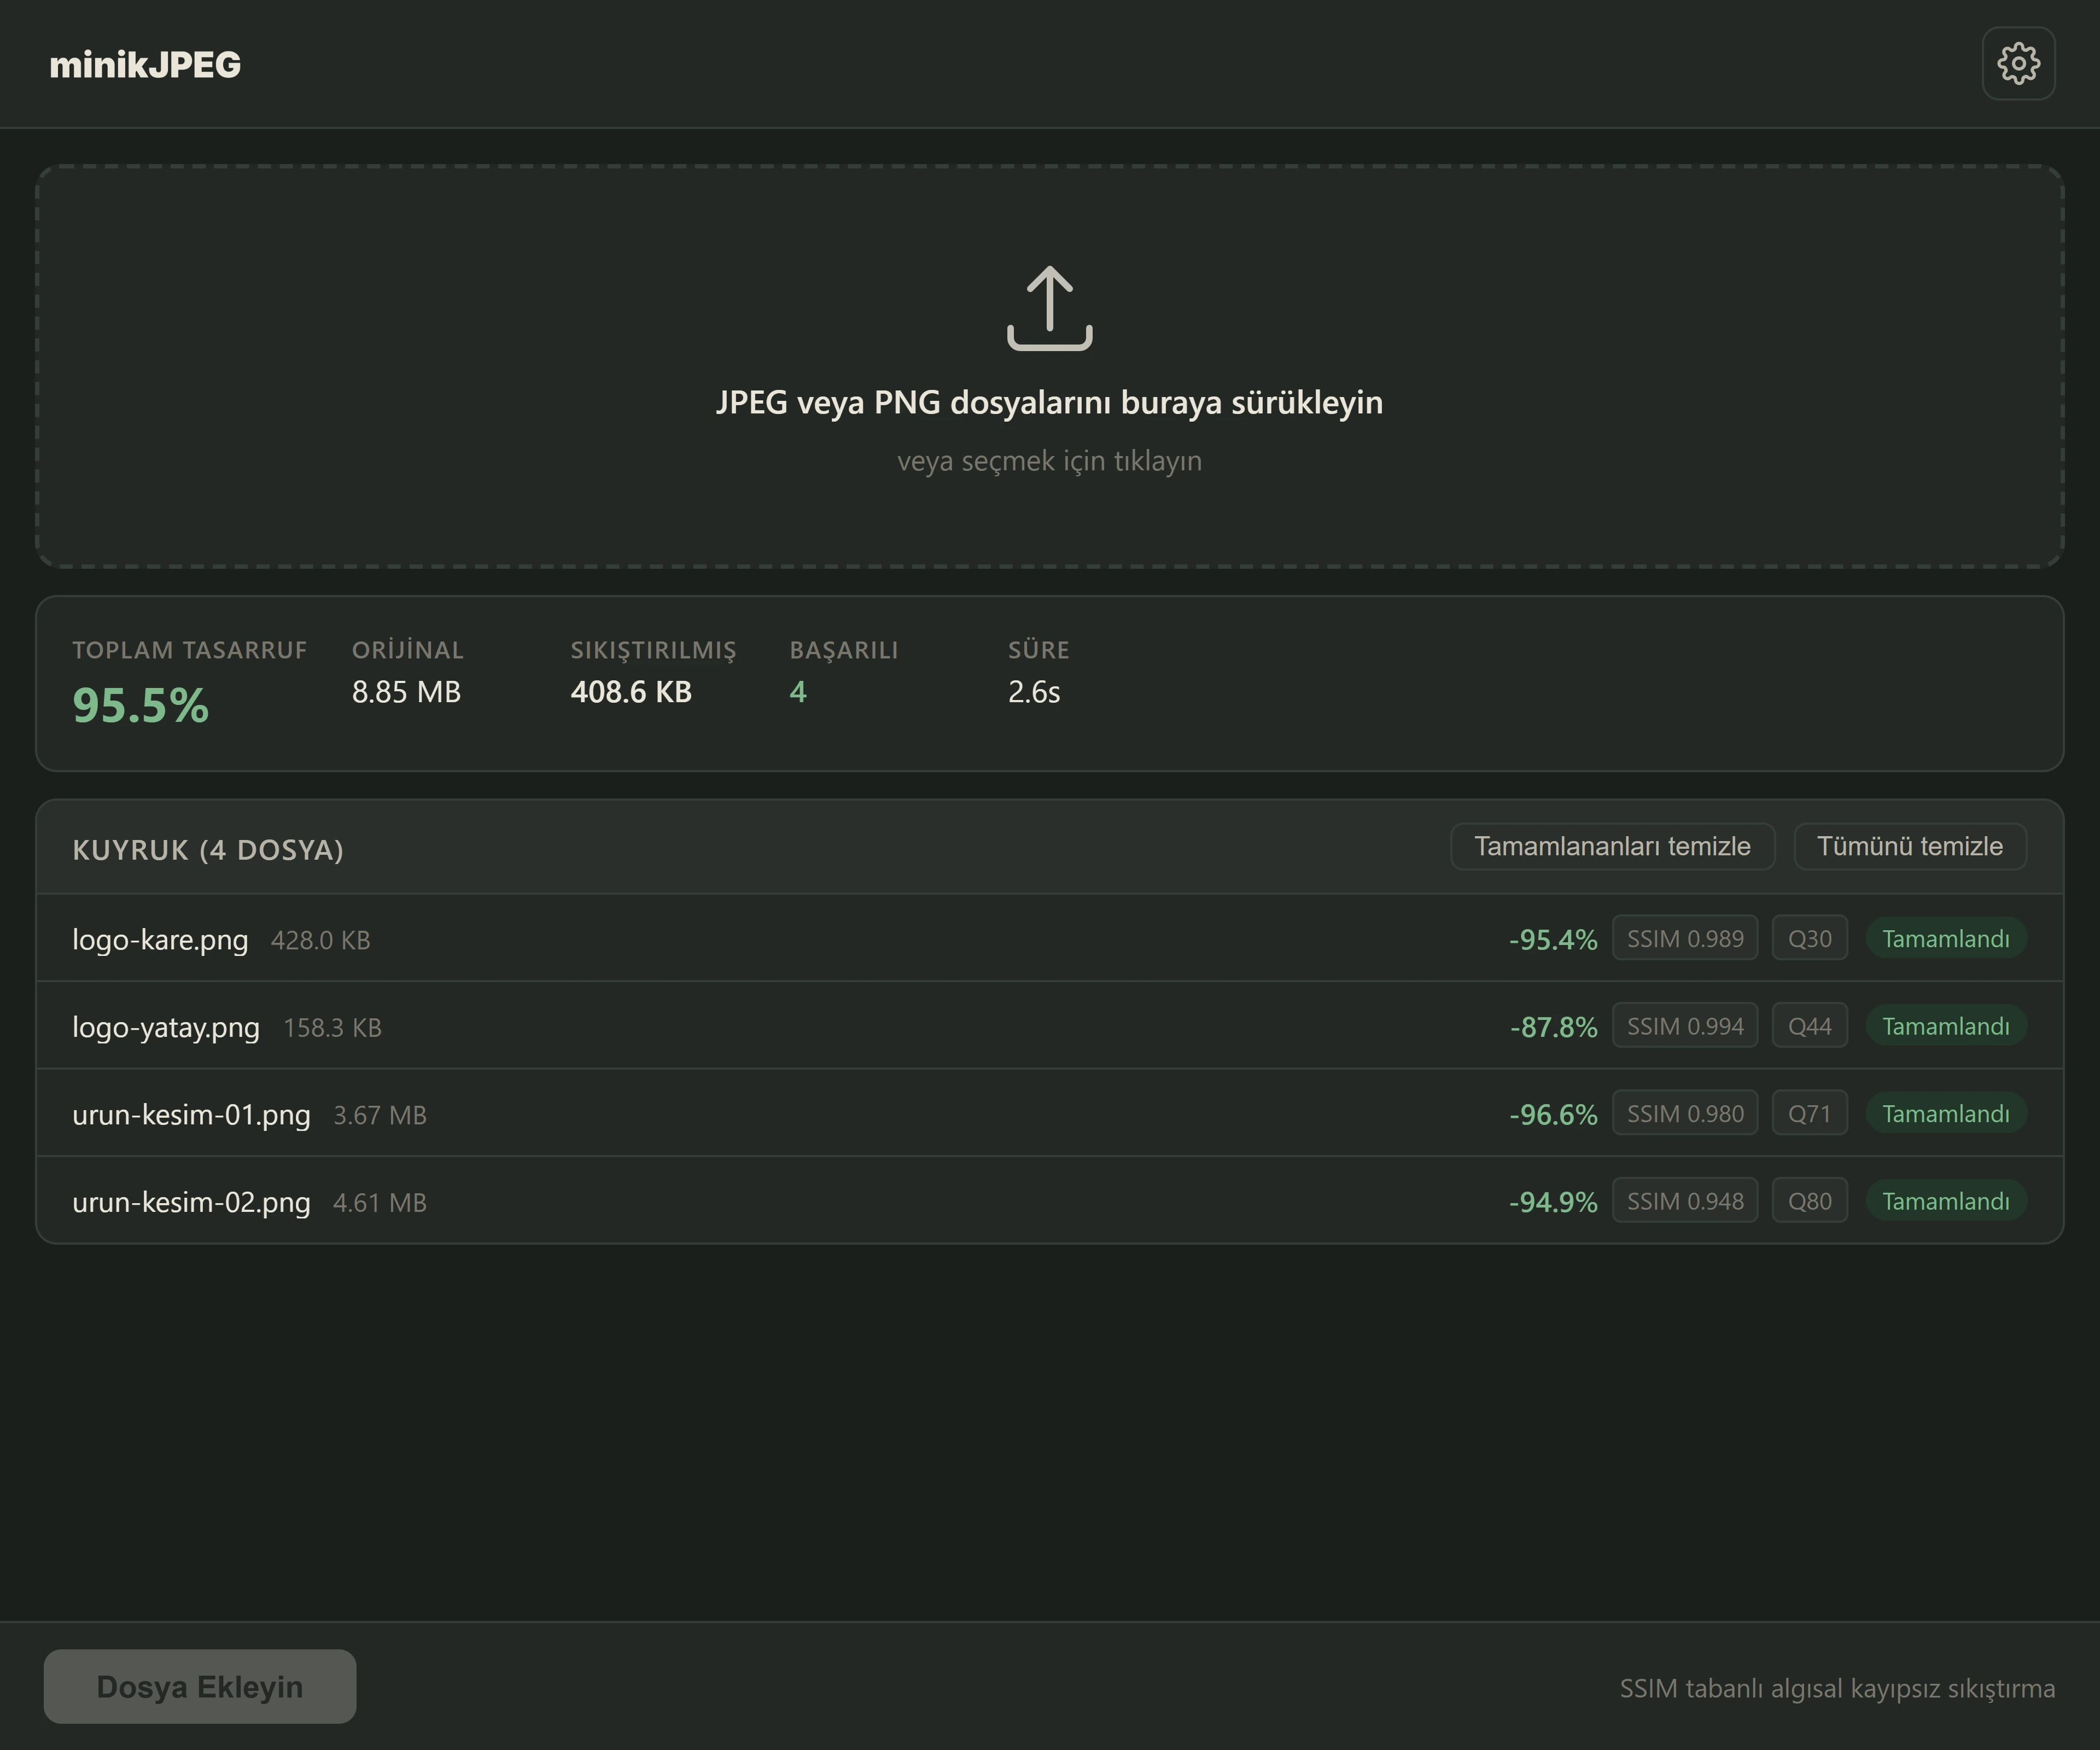Screen dimensions: 2100x1750
Task: Click the Q44 quality badge
Action: [1810, 1026]
